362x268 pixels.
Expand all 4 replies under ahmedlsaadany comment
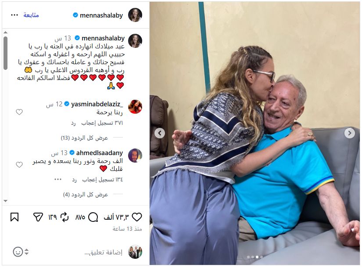[x=86, y=195]
